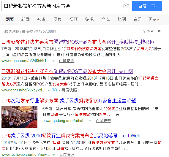Click the conference hall photo thumbnail
This screenshot has width=169, height=157.
(x=19, y=117)
